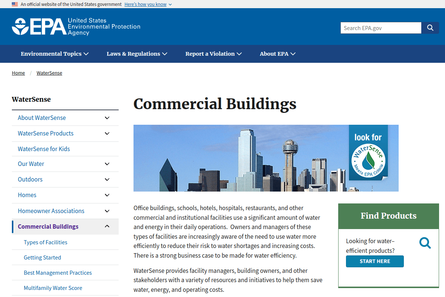Expand Here's how you know
The image size is (445, 297).
pyautogui.click(x=148, y=4)
